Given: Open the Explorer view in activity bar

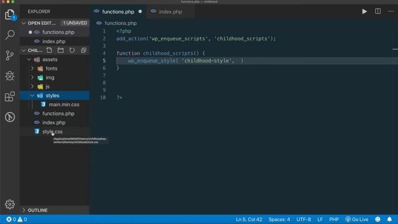Looking at the screenshot, I should click(x=10, y=14).
